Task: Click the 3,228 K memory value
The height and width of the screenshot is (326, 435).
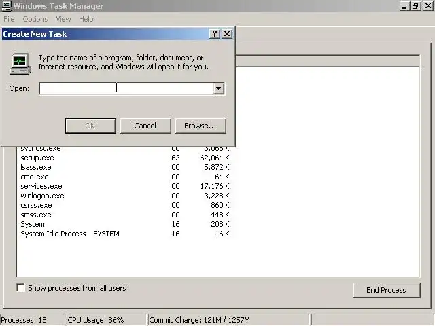Action: coord(217,196)
